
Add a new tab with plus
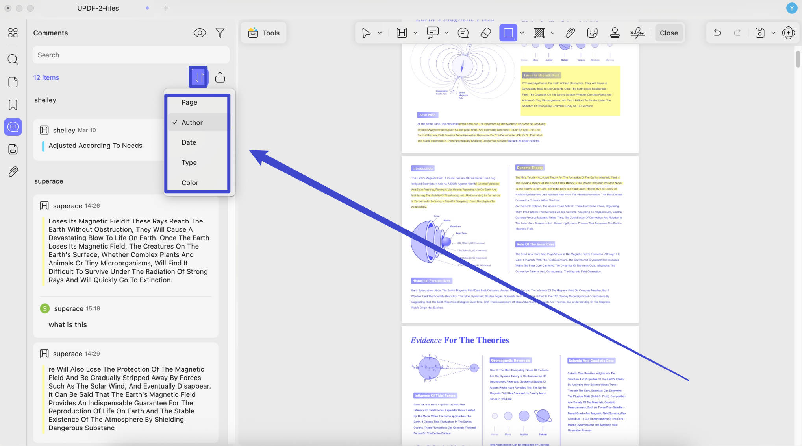(165, 8)
